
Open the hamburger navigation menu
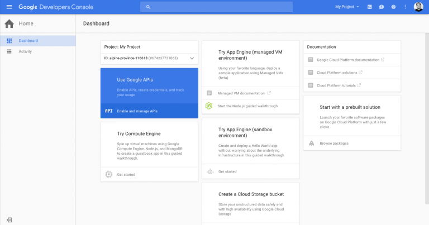[9, 7]
